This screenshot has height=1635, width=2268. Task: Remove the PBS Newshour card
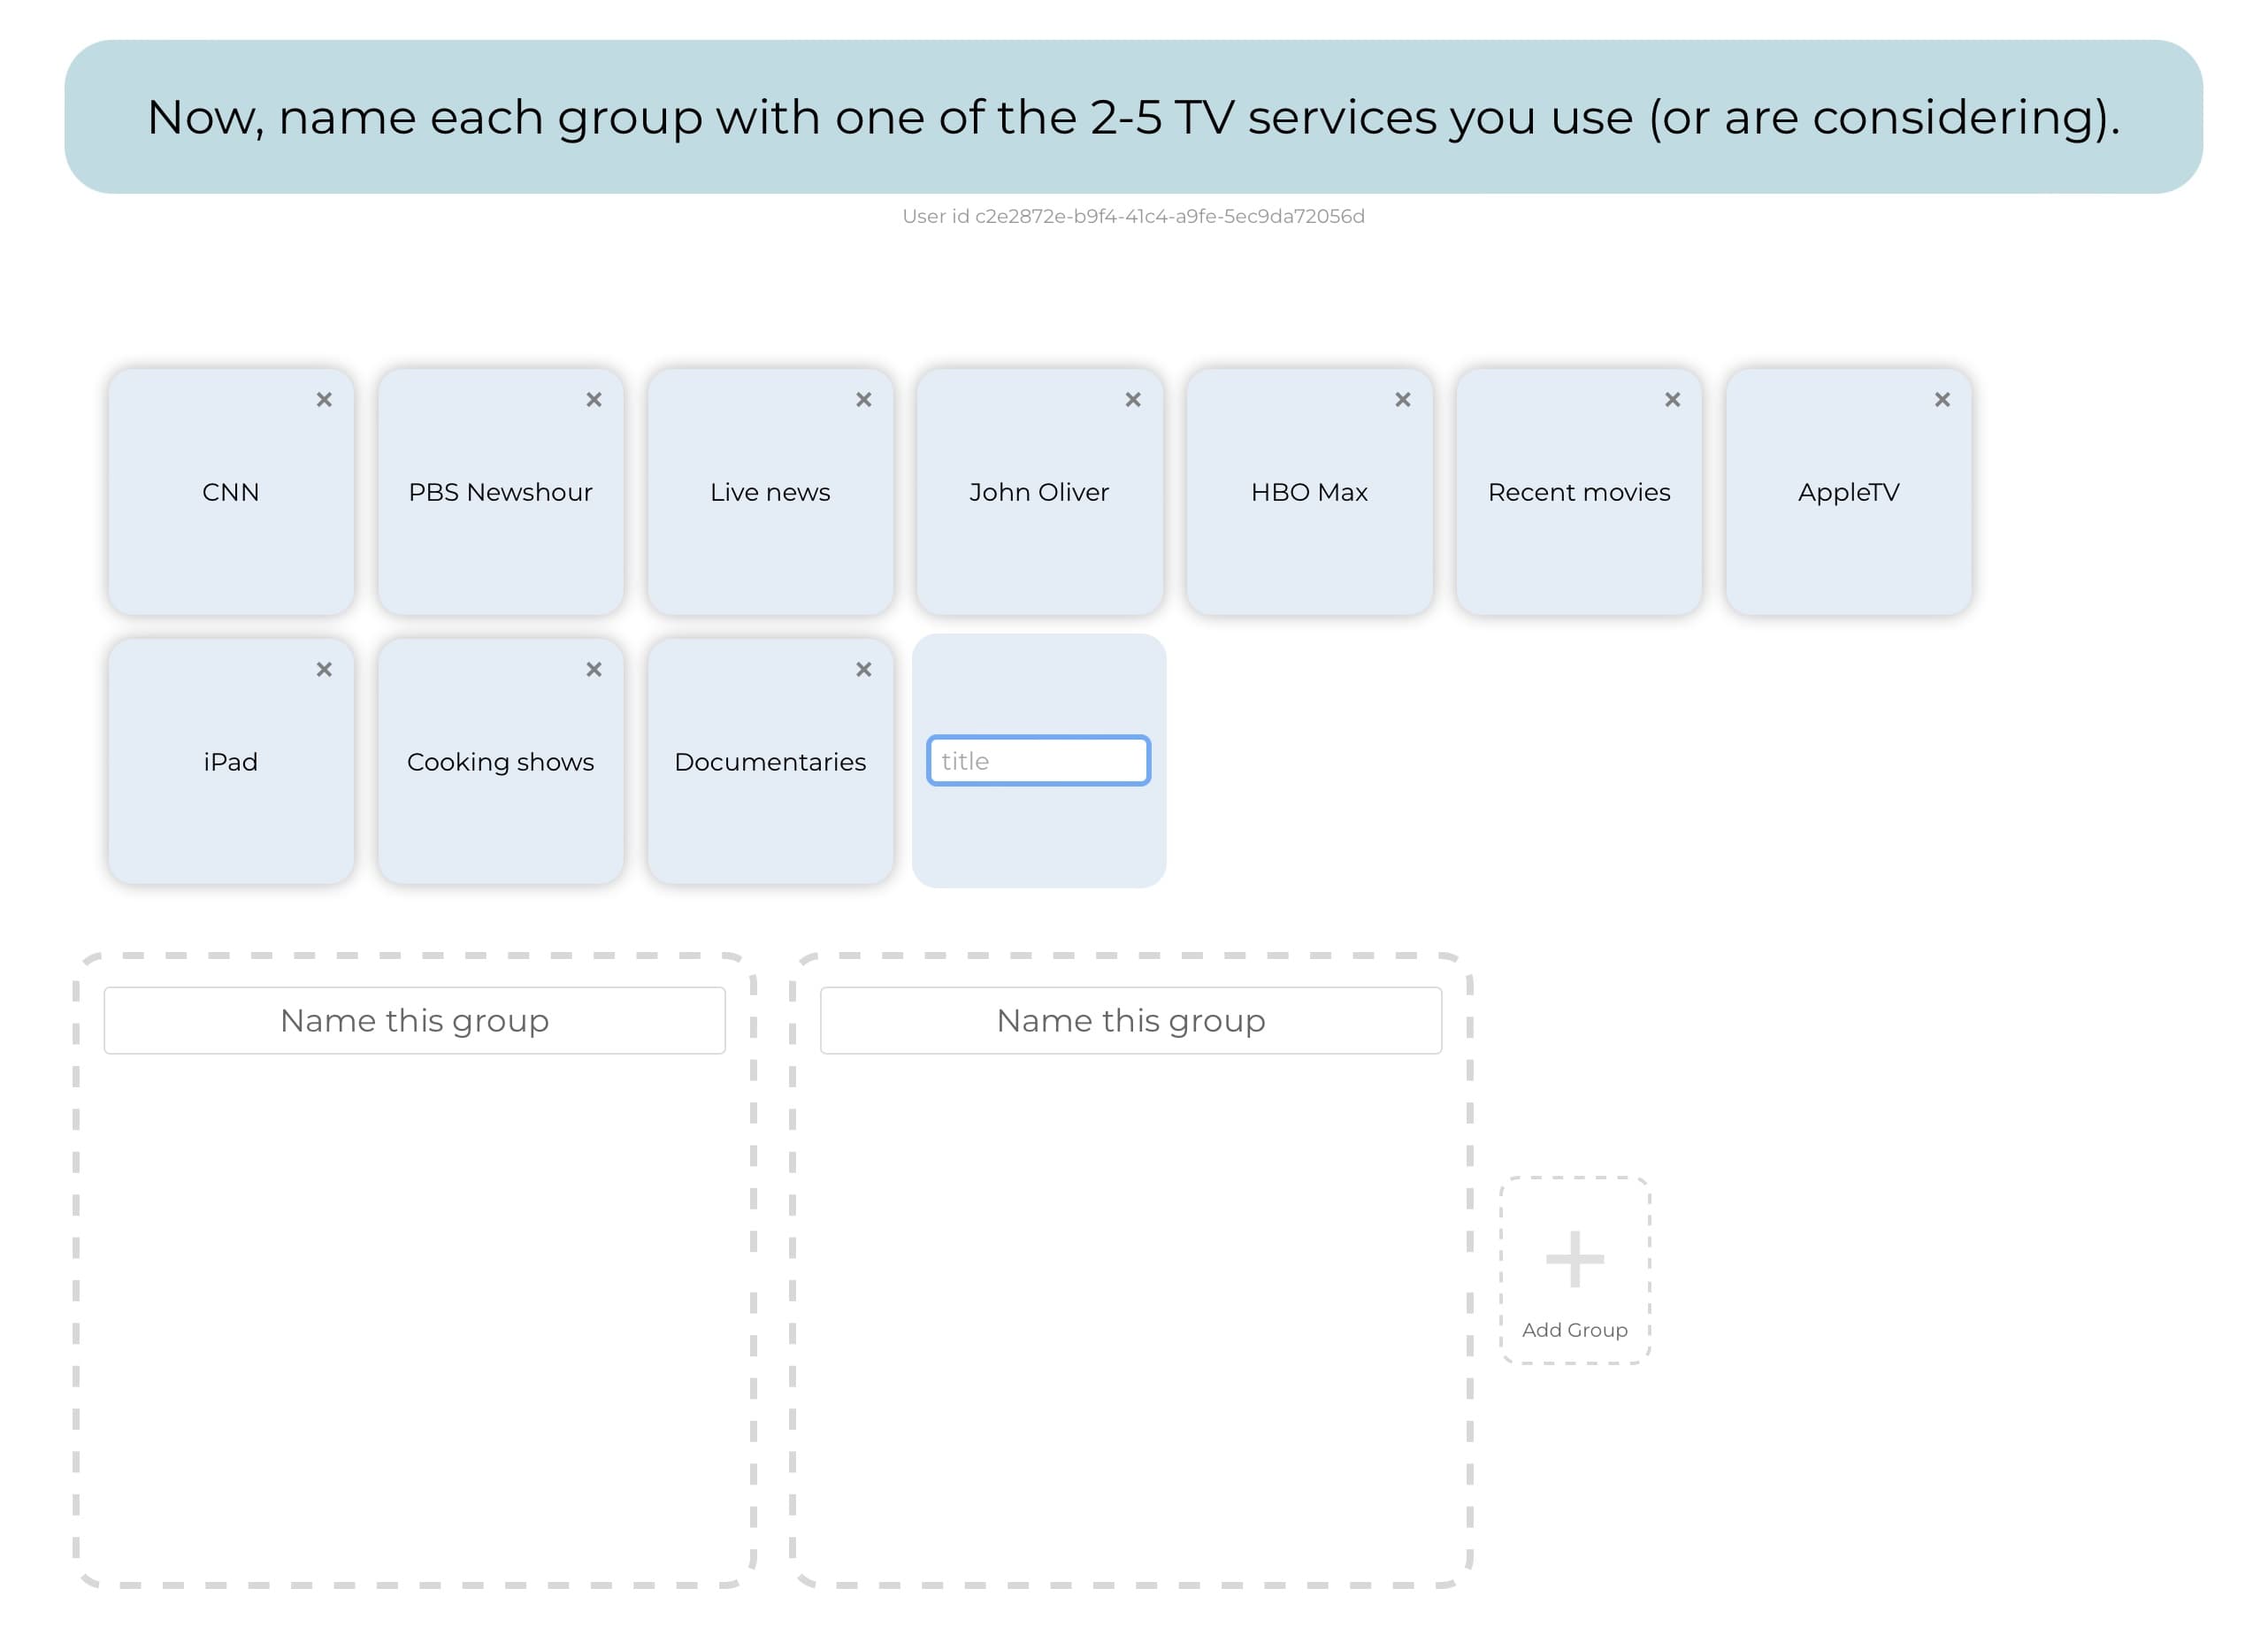click(595, 399)
